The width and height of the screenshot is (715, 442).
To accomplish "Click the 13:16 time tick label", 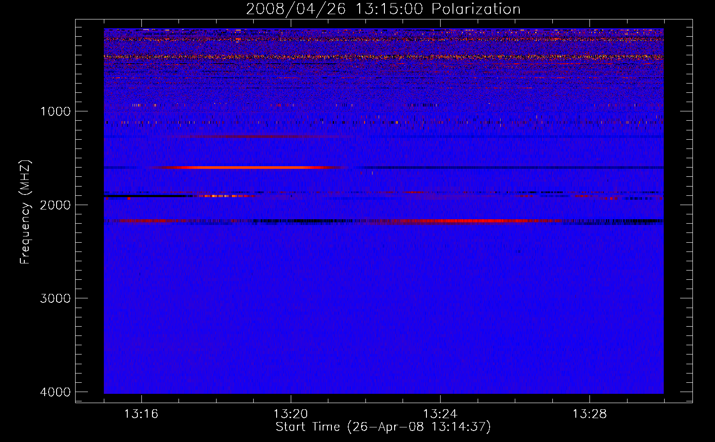I will pos(141,414).
